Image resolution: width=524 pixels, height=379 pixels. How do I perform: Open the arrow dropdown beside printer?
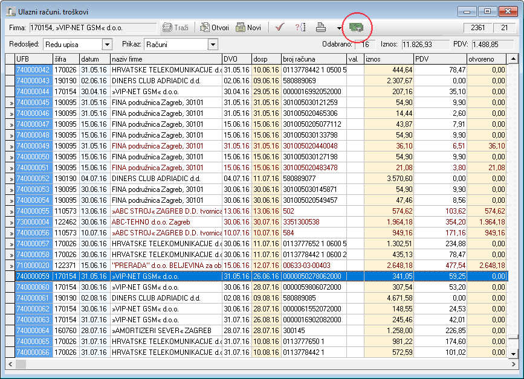pos(339,28)
